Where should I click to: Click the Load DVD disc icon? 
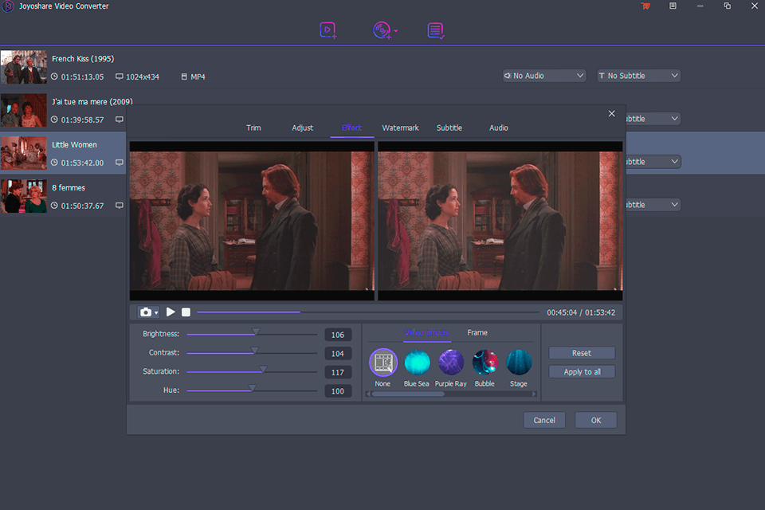tap(381, 30)
